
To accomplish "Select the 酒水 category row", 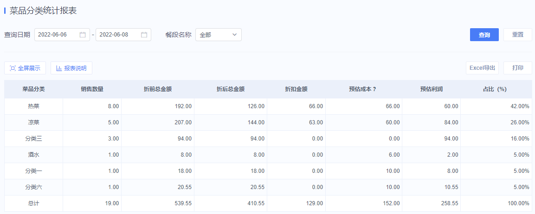I will pyautogui.click(x=267, y=154).
